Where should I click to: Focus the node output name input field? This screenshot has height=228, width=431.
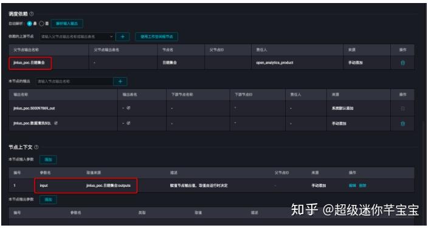tap(75, 81)
